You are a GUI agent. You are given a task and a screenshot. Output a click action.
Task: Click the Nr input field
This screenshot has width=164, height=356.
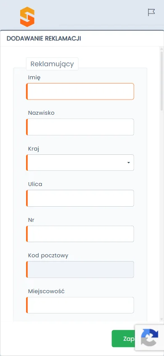(80, 234)
